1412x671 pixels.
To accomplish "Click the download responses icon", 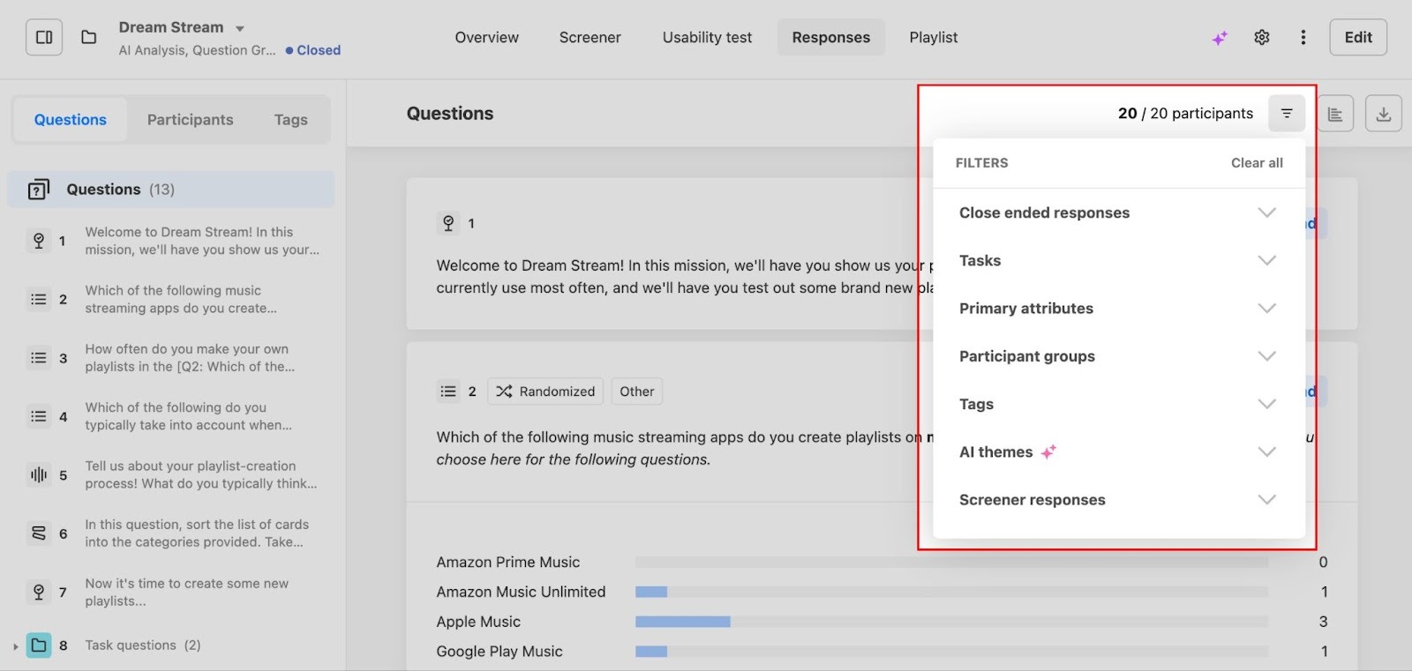I will (1383, 114).
